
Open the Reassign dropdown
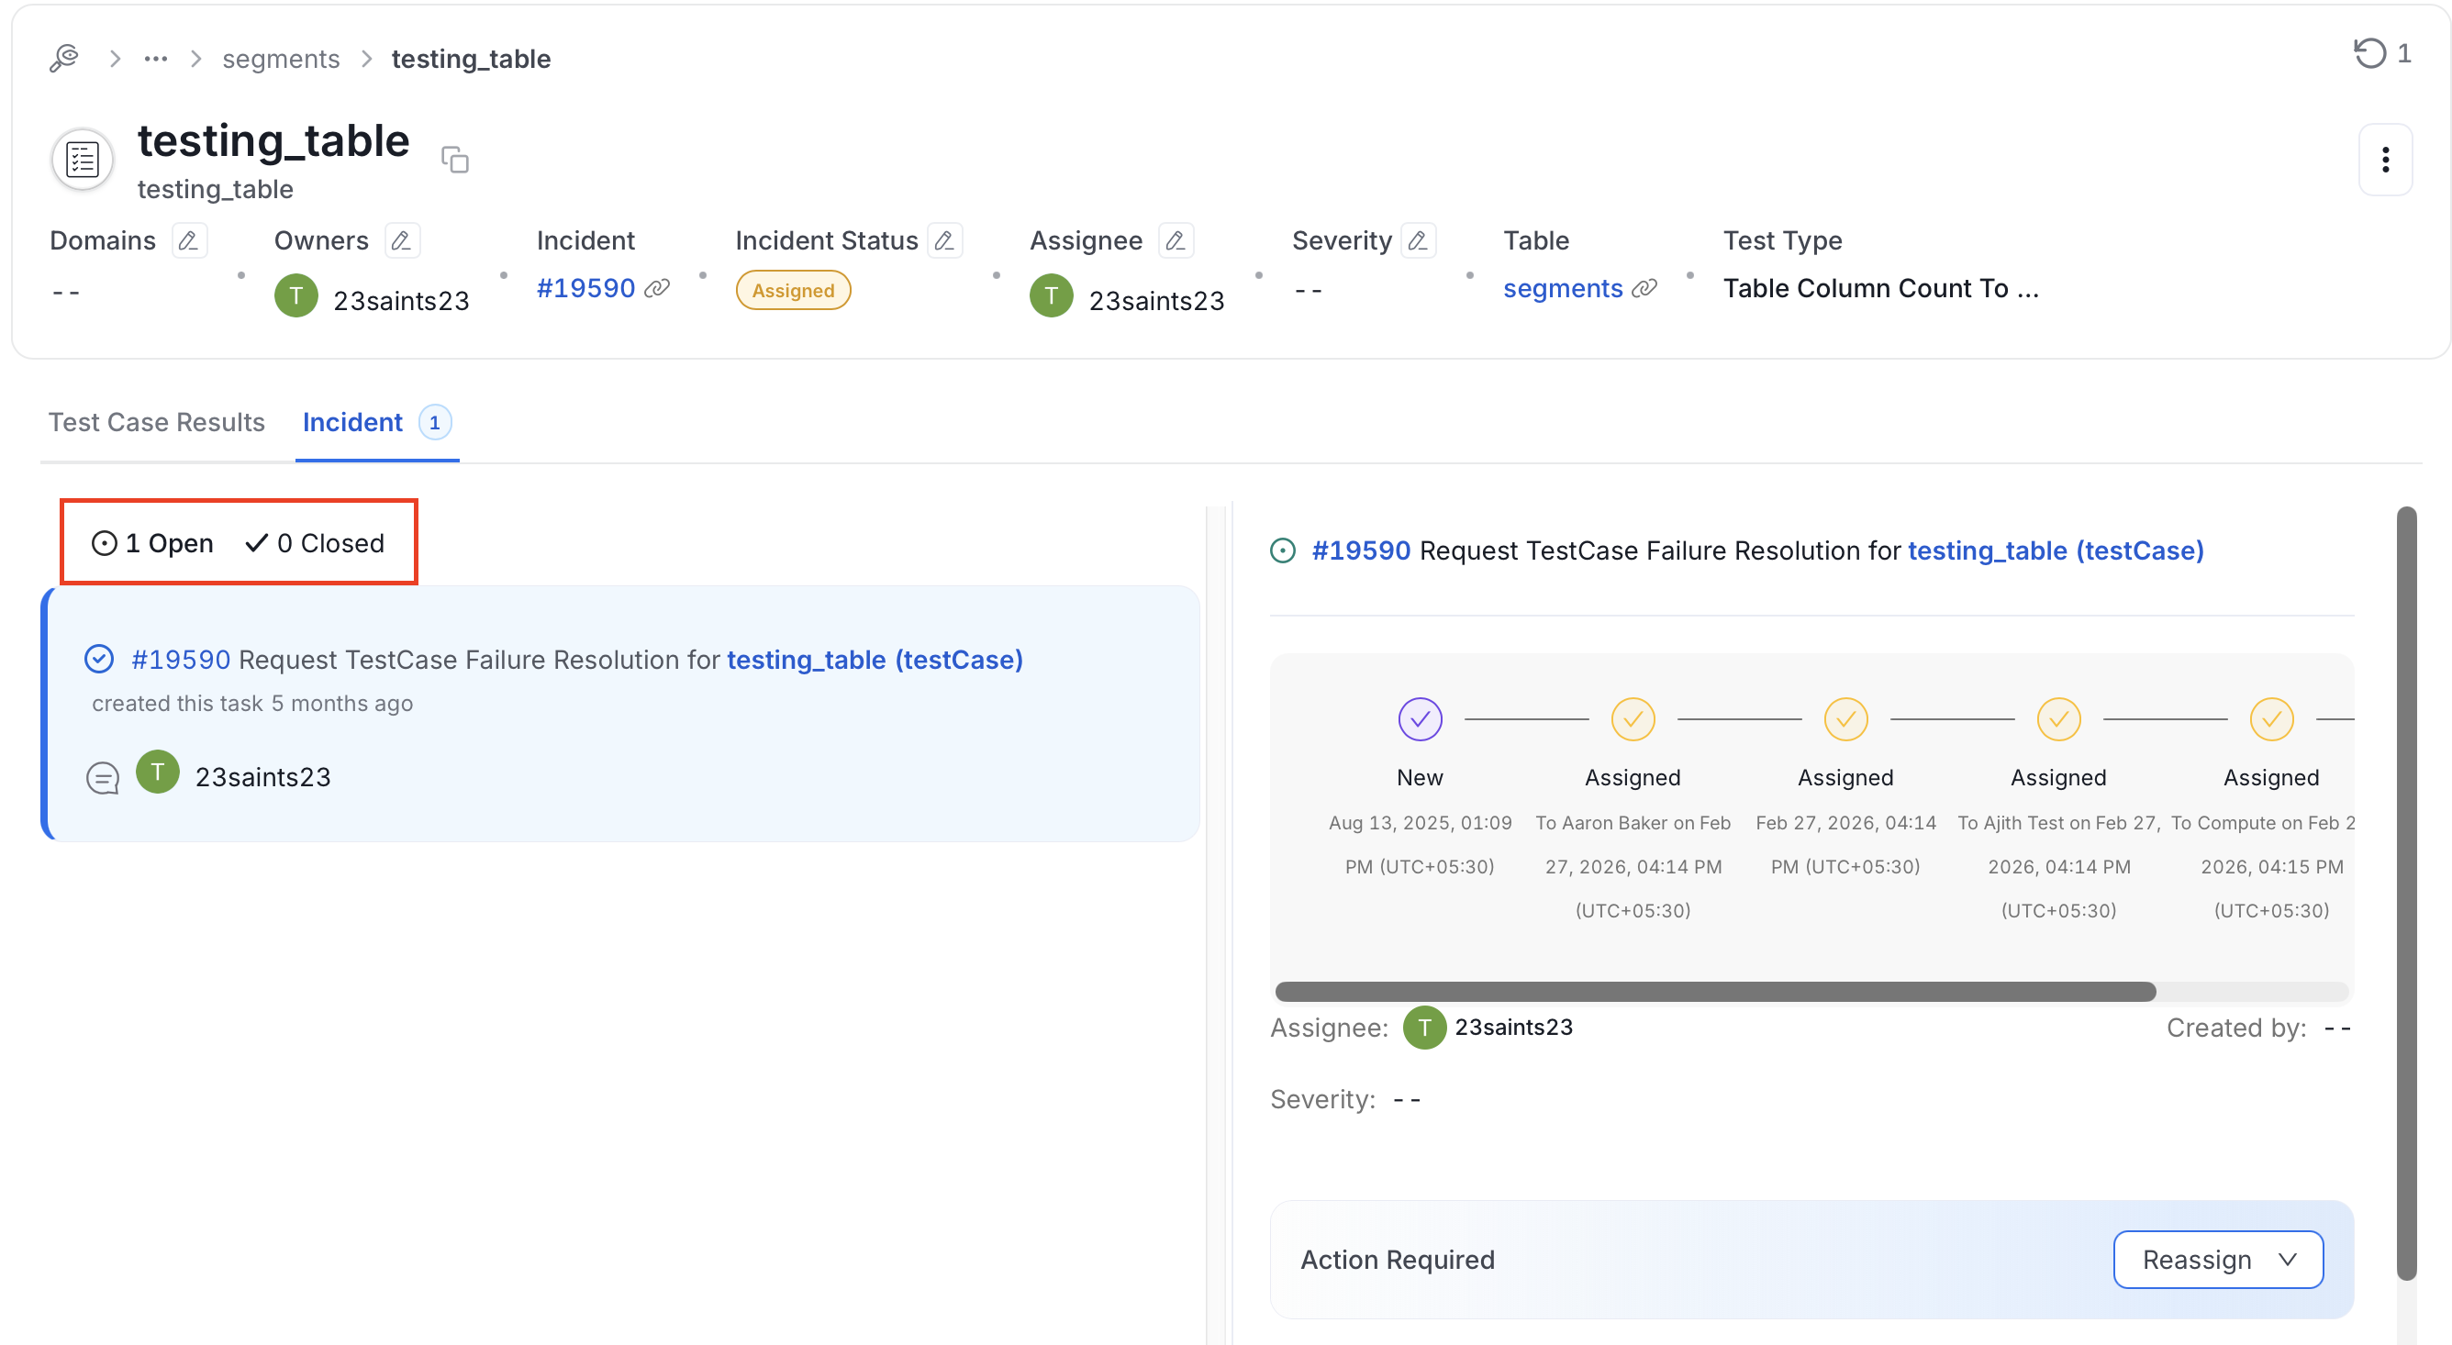(2218, 1261)
